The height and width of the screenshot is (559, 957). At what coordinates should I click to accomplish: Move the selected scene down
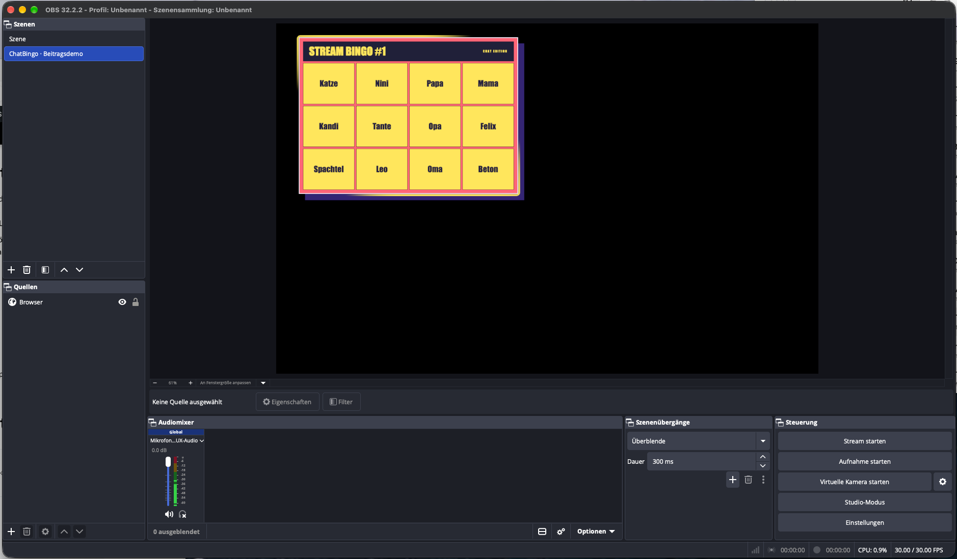(x=79, y=270)
